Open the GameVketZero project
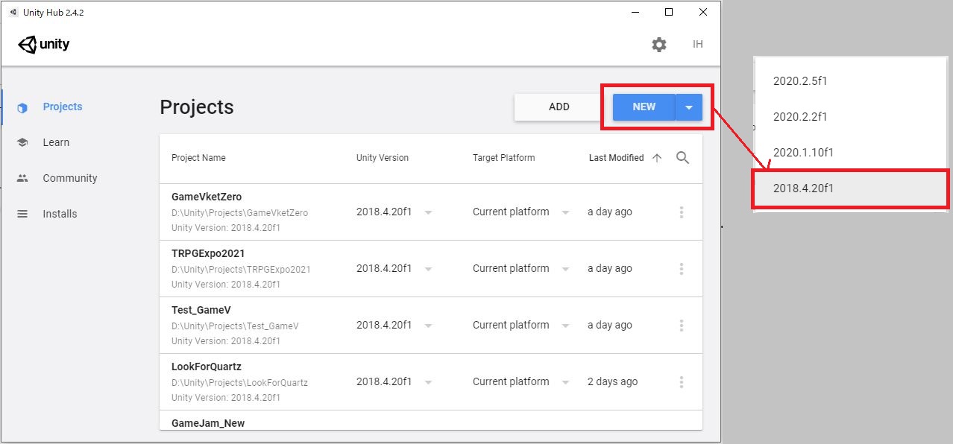Image resolution: width=953 pixels, height=444 pixels. pyautogui.click(x=431, y=212)
